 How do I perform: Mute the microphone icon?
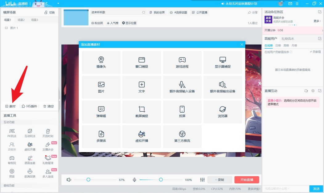point(134,180)
